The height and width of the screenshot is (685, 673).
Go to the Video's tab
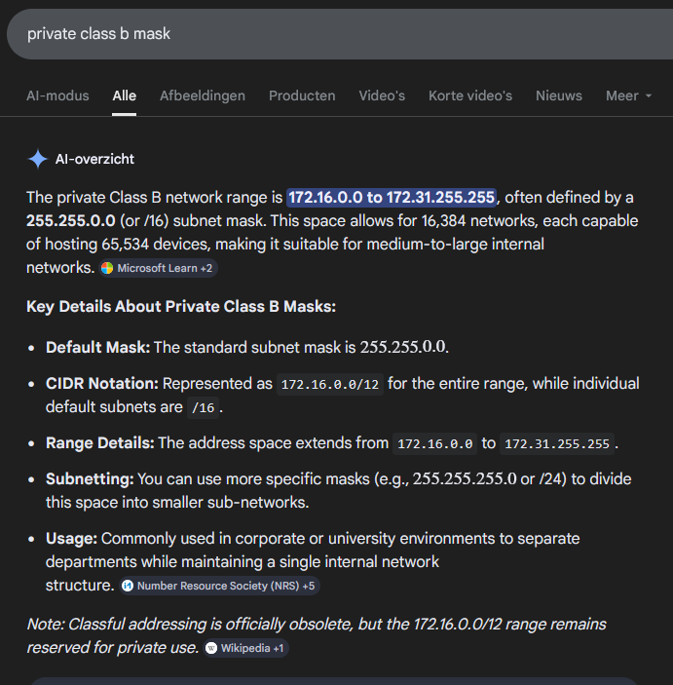coord(382,95)
